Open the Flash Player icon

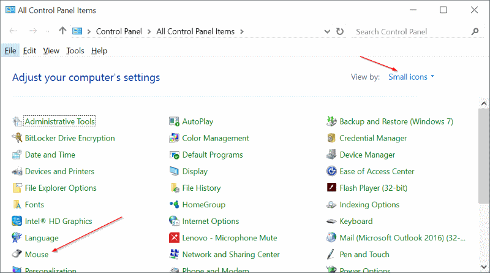click(331, 188)
